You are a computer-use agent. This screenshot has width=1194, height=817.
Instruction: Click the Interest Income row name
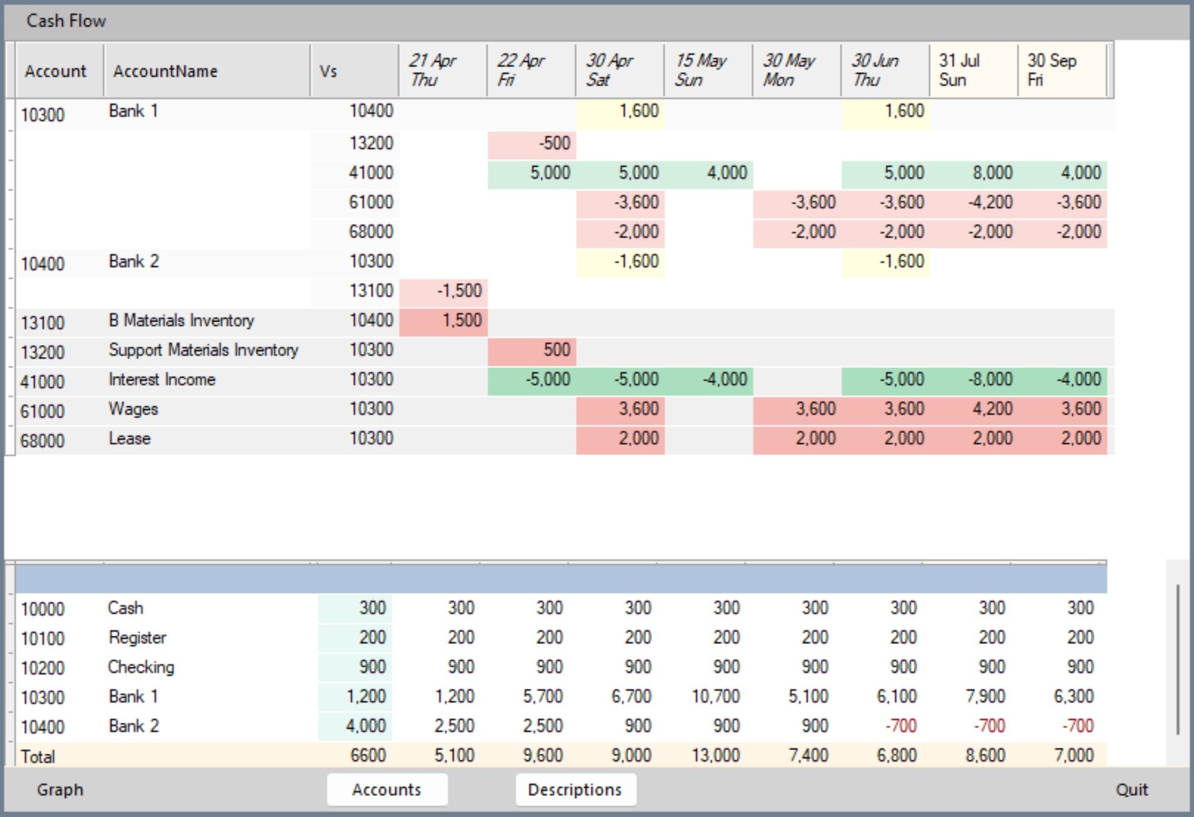click(162, 380)
